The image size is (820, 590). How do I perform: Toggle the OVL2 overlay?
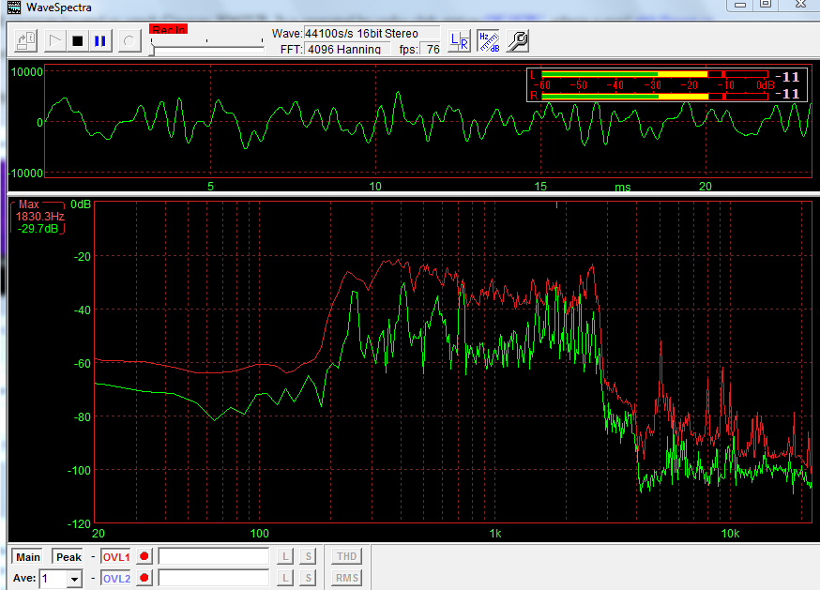(x=115, y=579)
